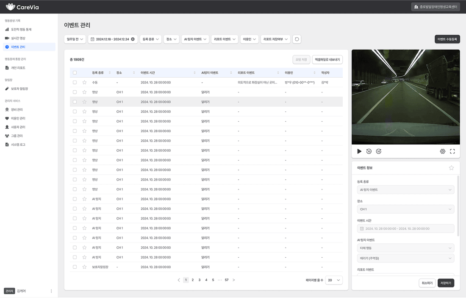Open the 등록 종류 filter dropdown
Image resolution: width=466 pixels, height=298 pixels.
151,39
